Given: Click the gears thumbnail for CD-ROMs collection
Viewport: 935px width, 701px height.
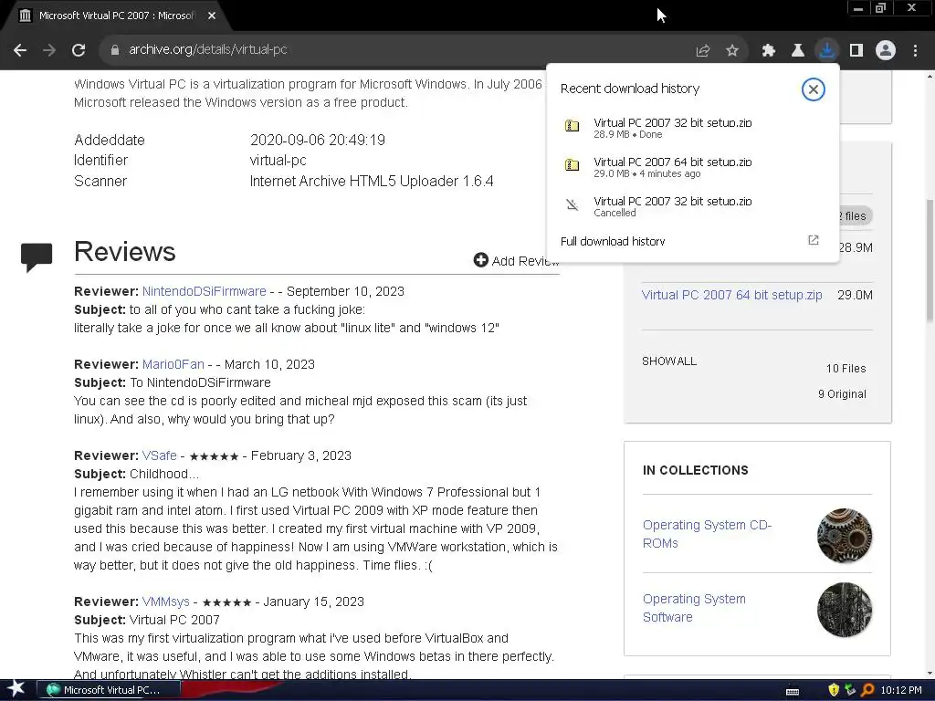Looking at the screenshot, I should pyautogui.click(x=845, y=535).
